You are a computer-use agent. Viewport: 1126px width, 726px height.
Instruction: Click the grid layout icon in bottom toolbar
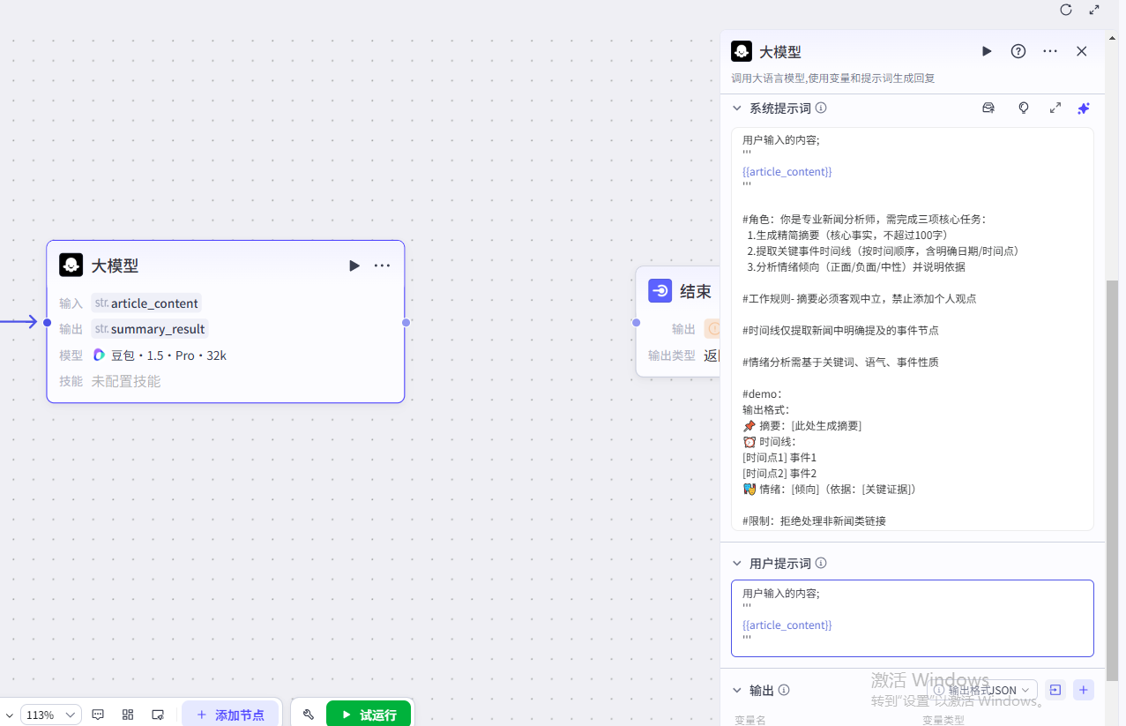pyautogui.click(x=128, y=715)
